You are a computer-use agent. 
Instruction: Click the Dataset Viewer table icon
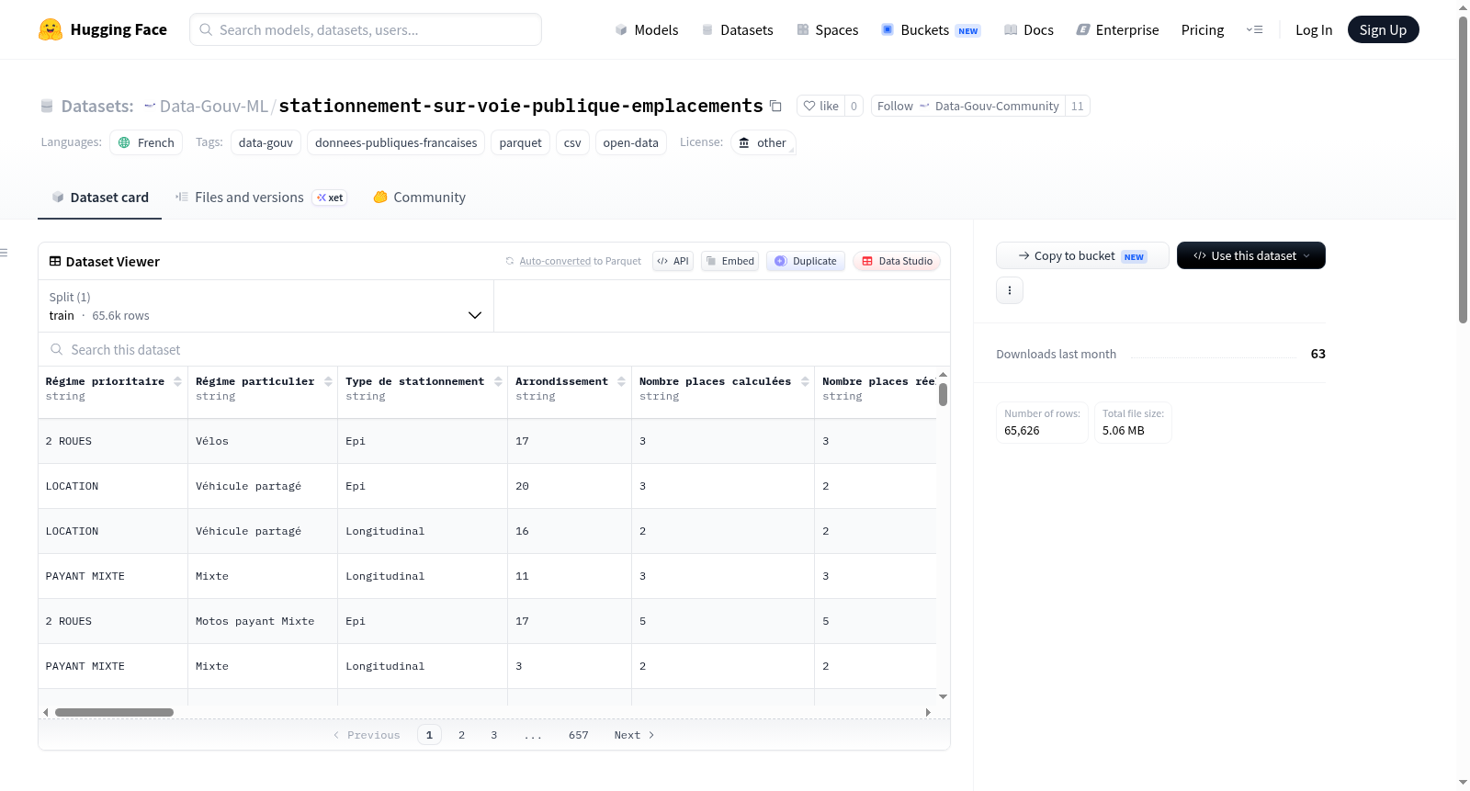click(55, 261)
